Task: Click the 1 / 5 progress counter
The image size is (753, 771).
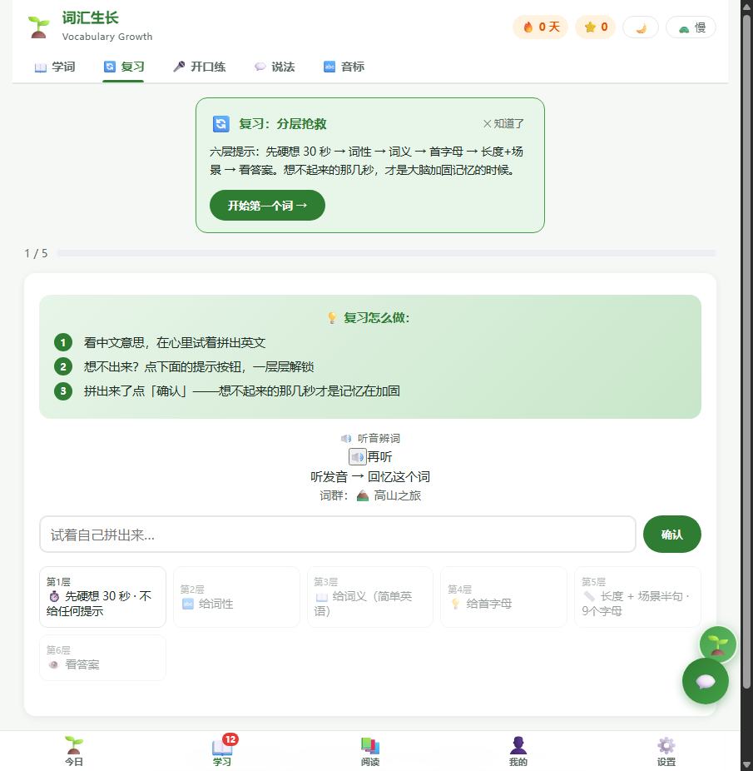Action: click(36, 253)
